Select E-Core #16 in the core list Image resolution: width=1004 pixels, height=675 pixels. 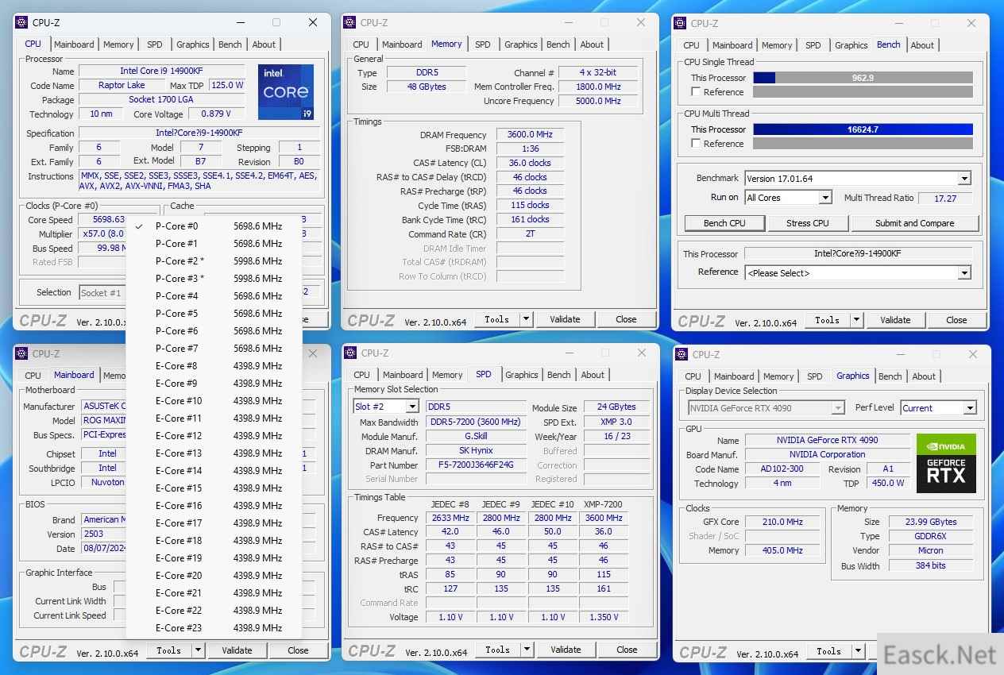pos(214,506)
